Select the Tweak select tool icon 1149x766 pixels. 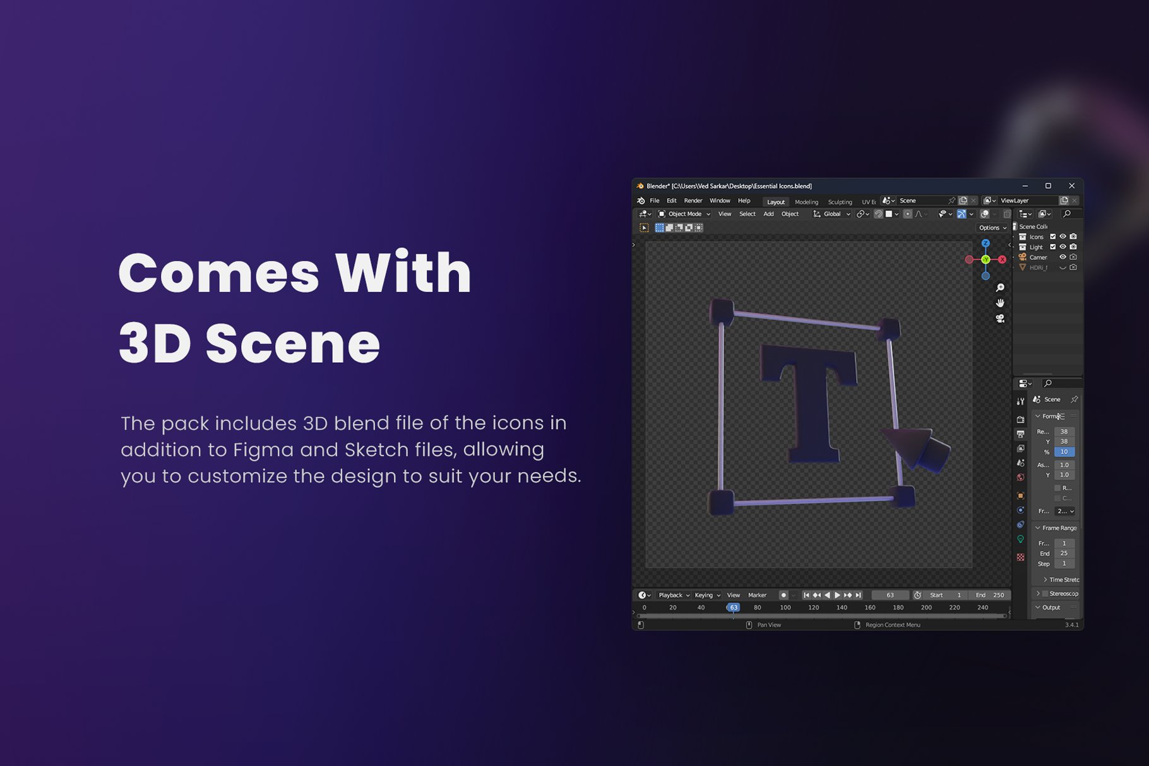click(x=644, y=228)
